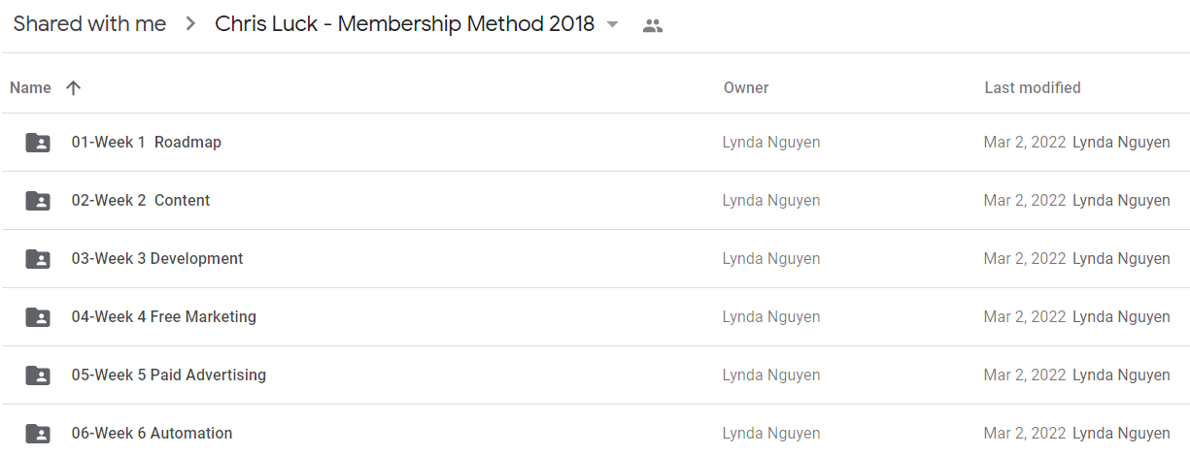1190x456 pixels.
Task: Click the shared folder icon for 02-Week 2 Content
Action: click(x=38, y=201)
